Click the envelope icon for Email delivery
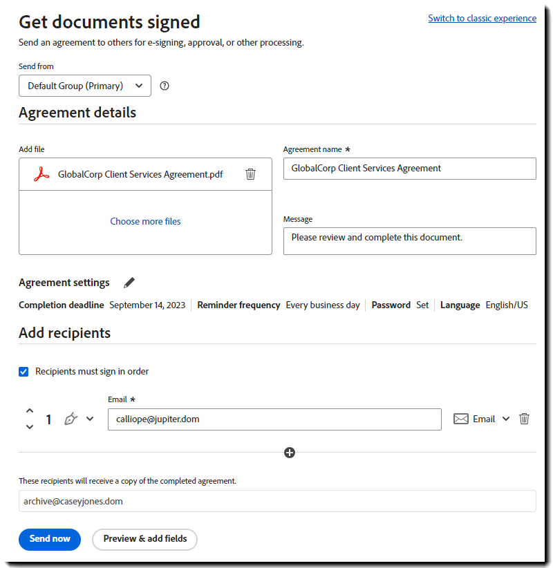 [x=461, y=419]
